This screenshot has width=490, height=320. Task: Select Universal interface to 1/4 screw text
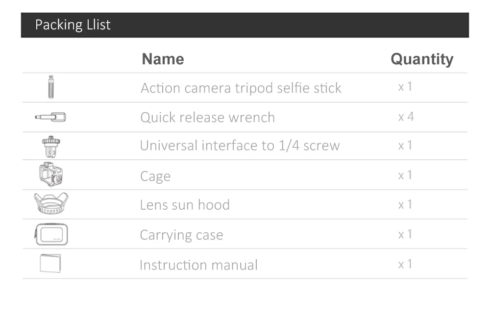pos(240,146)
